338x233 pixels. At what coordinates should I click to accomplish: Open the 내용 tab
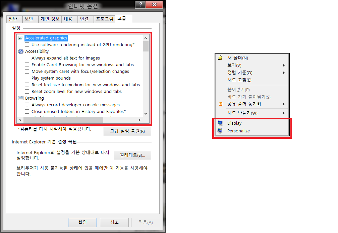[70, 19]
